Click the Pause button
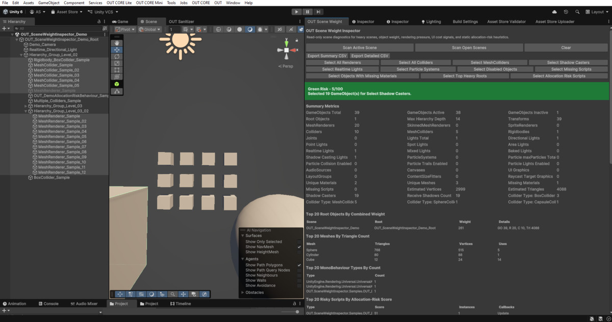612x322 pixels. [x=308, y=12]
